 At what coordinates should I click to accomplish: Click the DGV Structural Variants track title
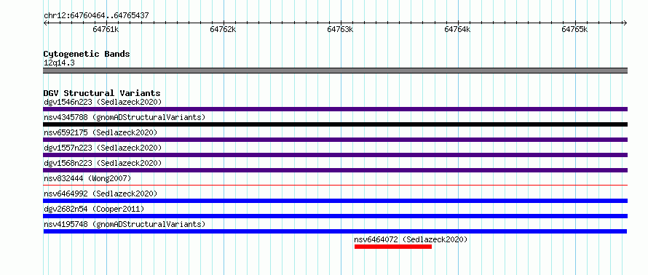[102, 93]
